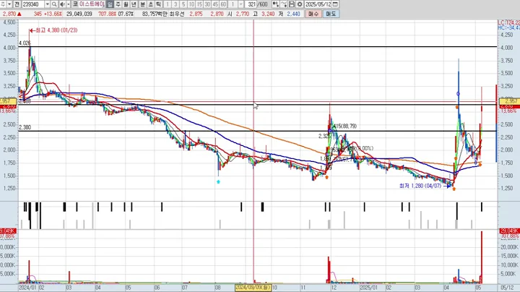Edit the date field 2025/05/12
The height and width of the screenshot is (292, 520).
(x=318, y=4)
